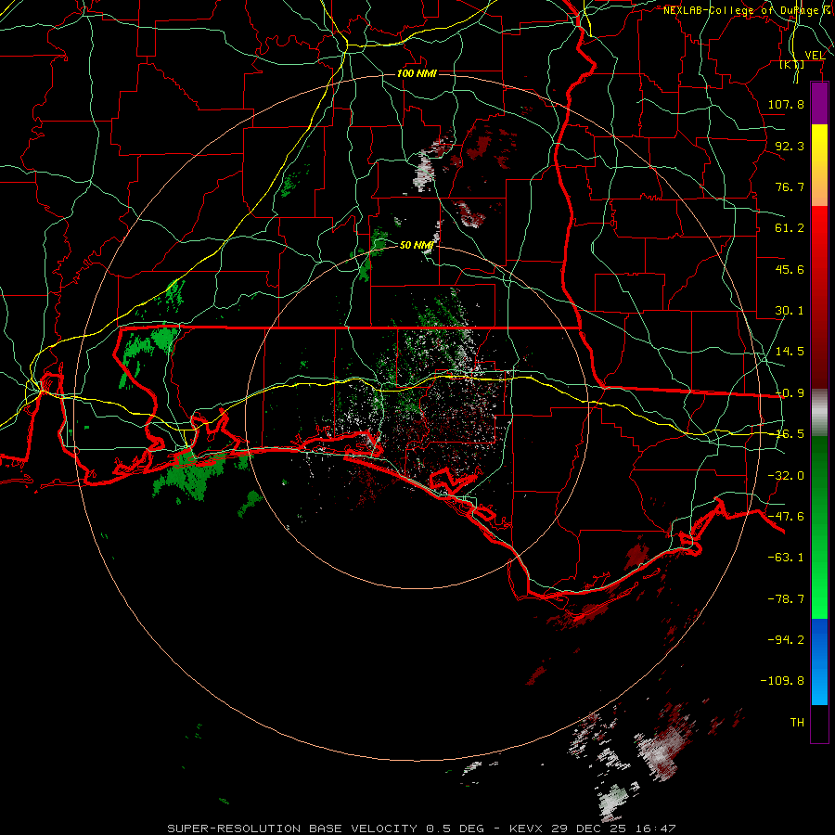
Task: Pick the blue segment of velocity scale
Action: click(x=819, y=662)
